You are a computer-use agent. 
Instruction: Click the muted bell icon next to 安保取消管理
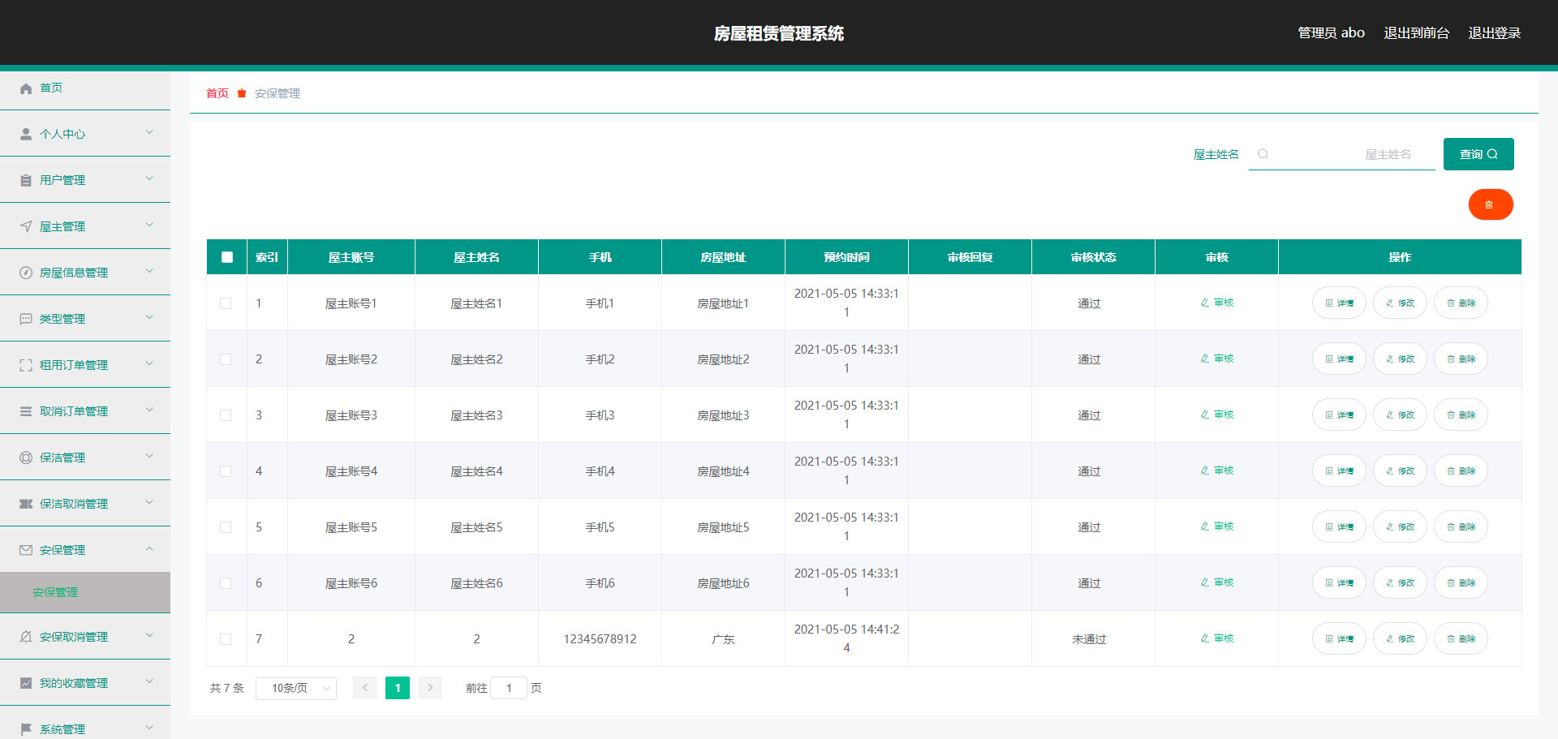coord(26,638)
